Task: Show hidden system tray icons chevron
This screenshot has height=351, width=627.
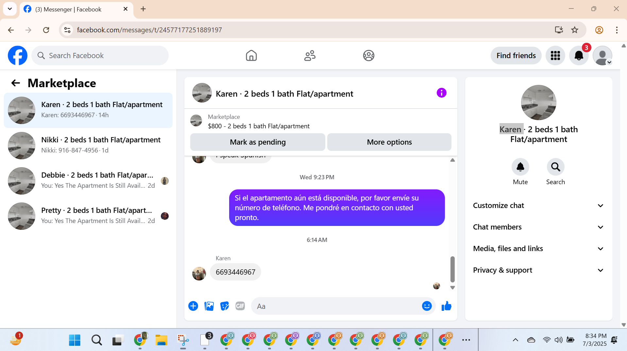Action: (x=516, y=340)
